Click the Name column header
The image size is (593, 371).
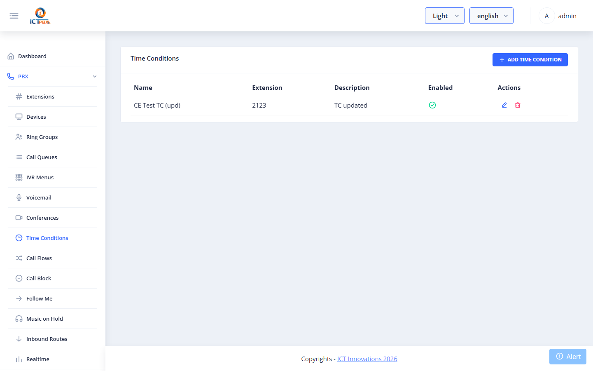point(143,87)
